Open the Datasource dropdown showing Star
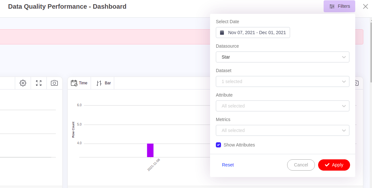This screenshot has height=188, width=372. pyautogui.click(x=282, y=57)
